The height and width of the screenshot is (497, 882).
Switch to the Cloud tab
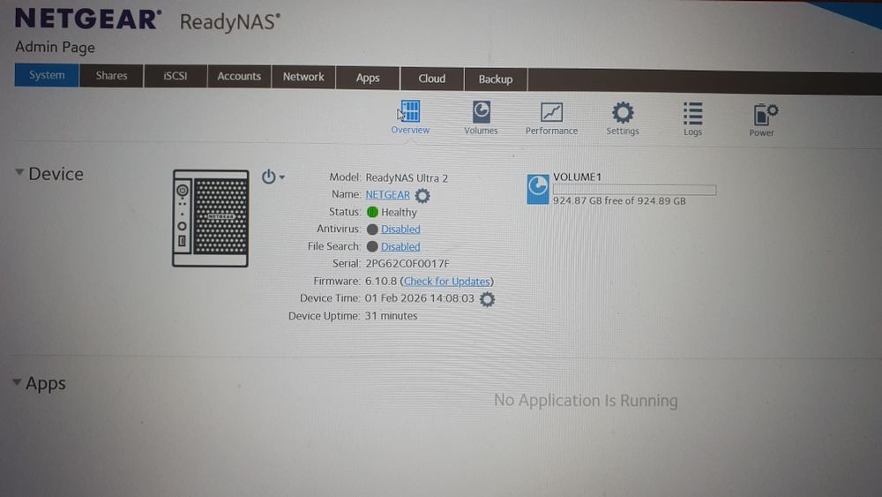432,79
